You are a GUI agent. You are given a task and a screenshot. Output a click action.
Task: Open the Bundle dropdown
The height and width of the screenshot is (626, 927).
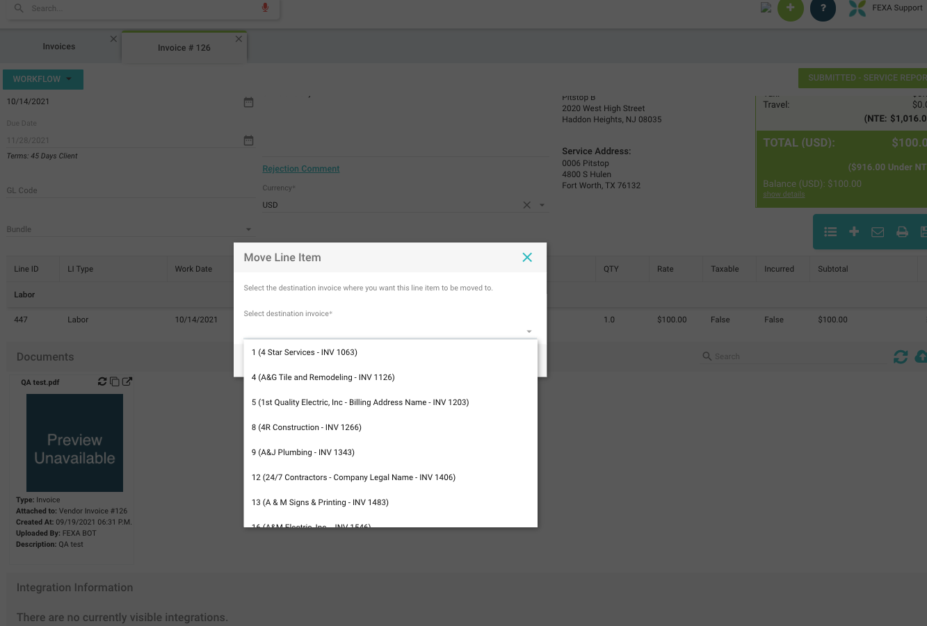tap(248, 229)
